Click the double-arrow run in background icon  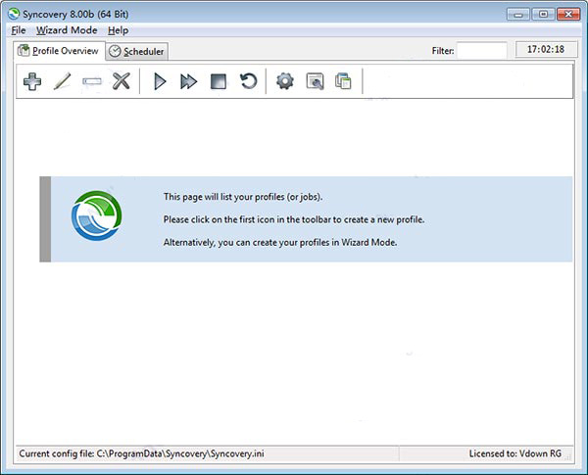coord(189,81)
